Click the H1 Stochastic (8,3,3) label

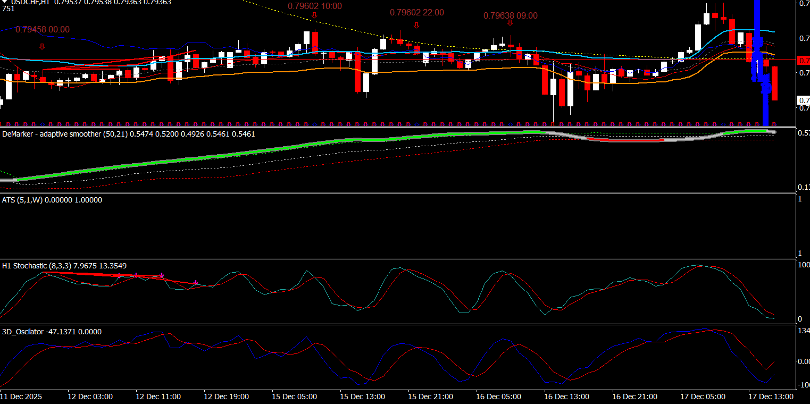(x=64, y=266)
